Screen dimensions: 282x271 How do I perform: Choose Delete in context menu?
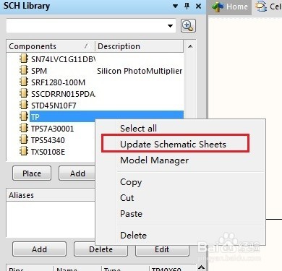[133, 235]
